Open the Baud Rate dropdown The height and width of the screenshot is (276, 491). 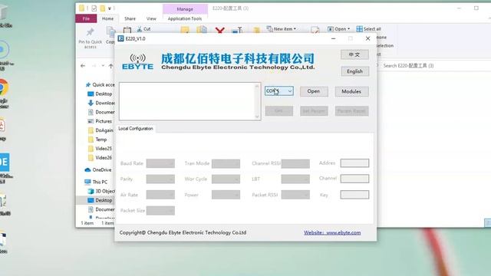160,163
